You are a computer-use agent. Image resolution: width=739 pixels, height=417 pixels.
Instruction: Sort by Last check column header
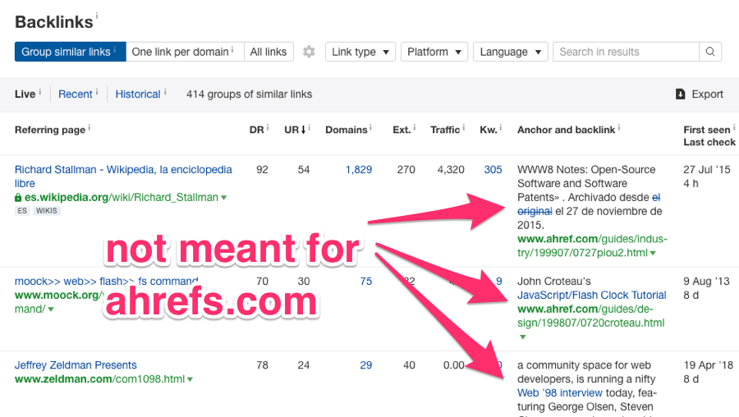pos(709,142)
